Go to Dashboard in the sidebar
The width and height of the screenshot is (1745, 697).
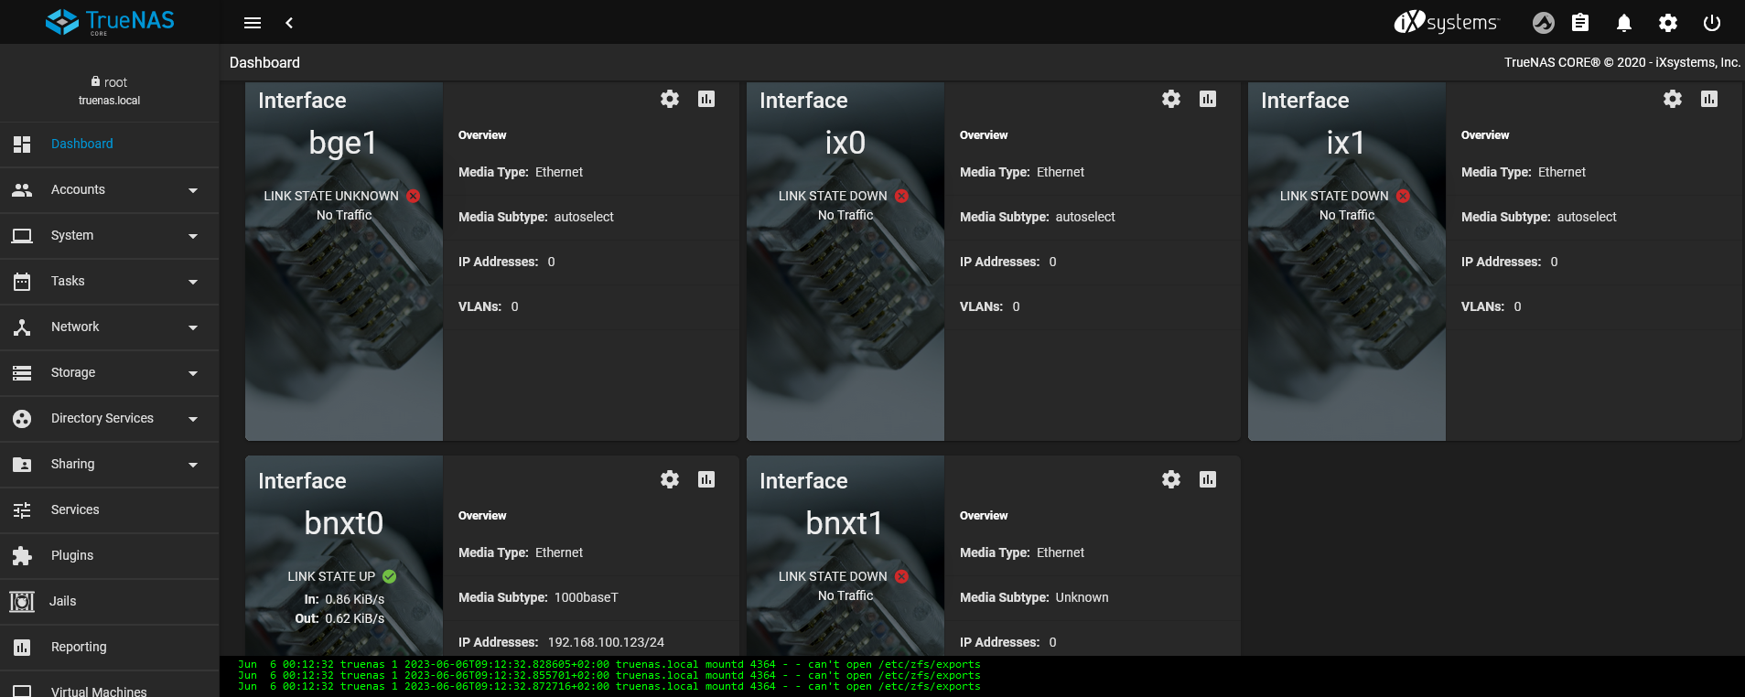(x=110, y=145)
